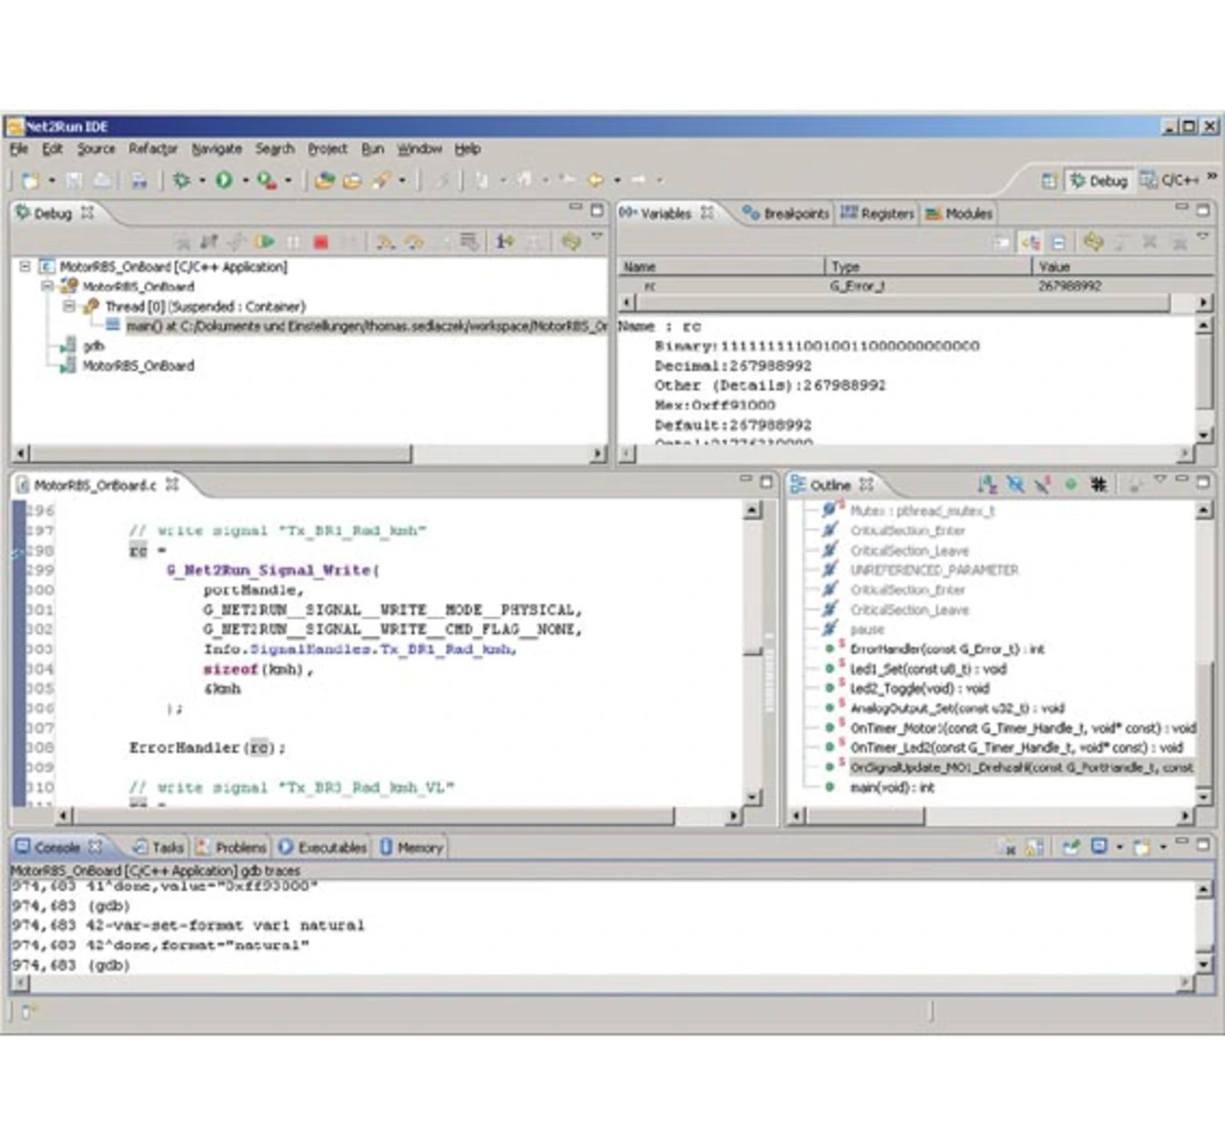Open the Refactor menu

[x=153, y=149]
